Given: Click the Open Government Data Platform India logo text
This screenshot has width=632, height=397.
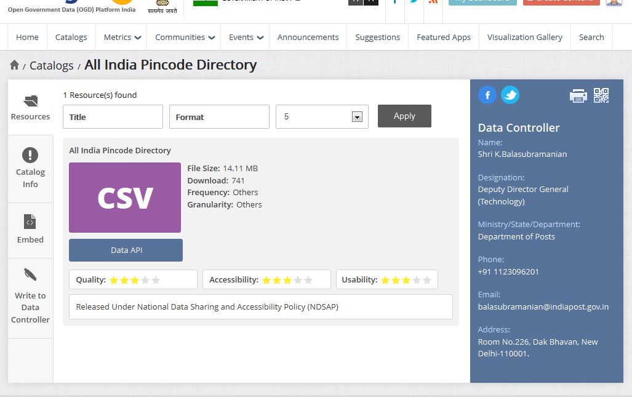Looking at the screenshot, I should (72, 10).
